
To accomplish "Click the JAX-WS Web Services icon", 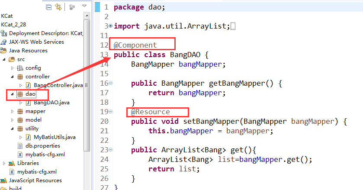I will coord(4,42).
